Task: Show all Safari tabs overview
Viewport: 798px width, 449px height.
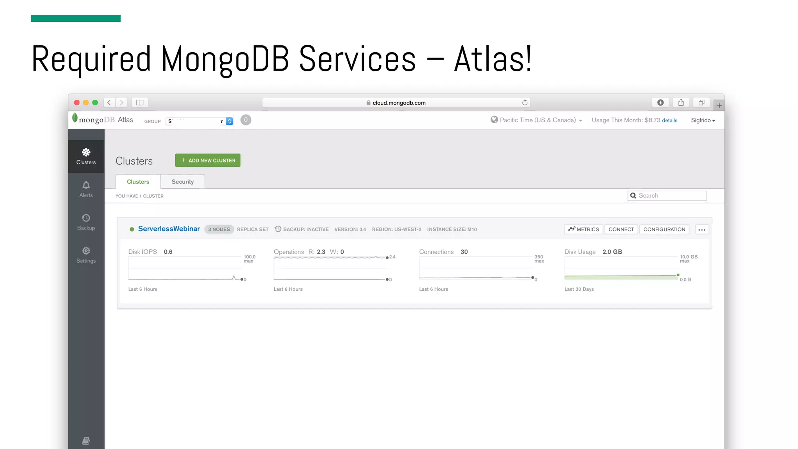Action: pyautogui.click(x=701, y=103)
